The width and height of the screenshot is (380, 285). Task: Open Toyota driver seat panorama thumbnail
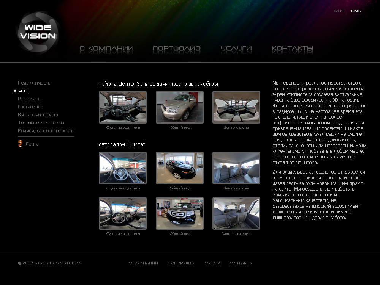123,107
